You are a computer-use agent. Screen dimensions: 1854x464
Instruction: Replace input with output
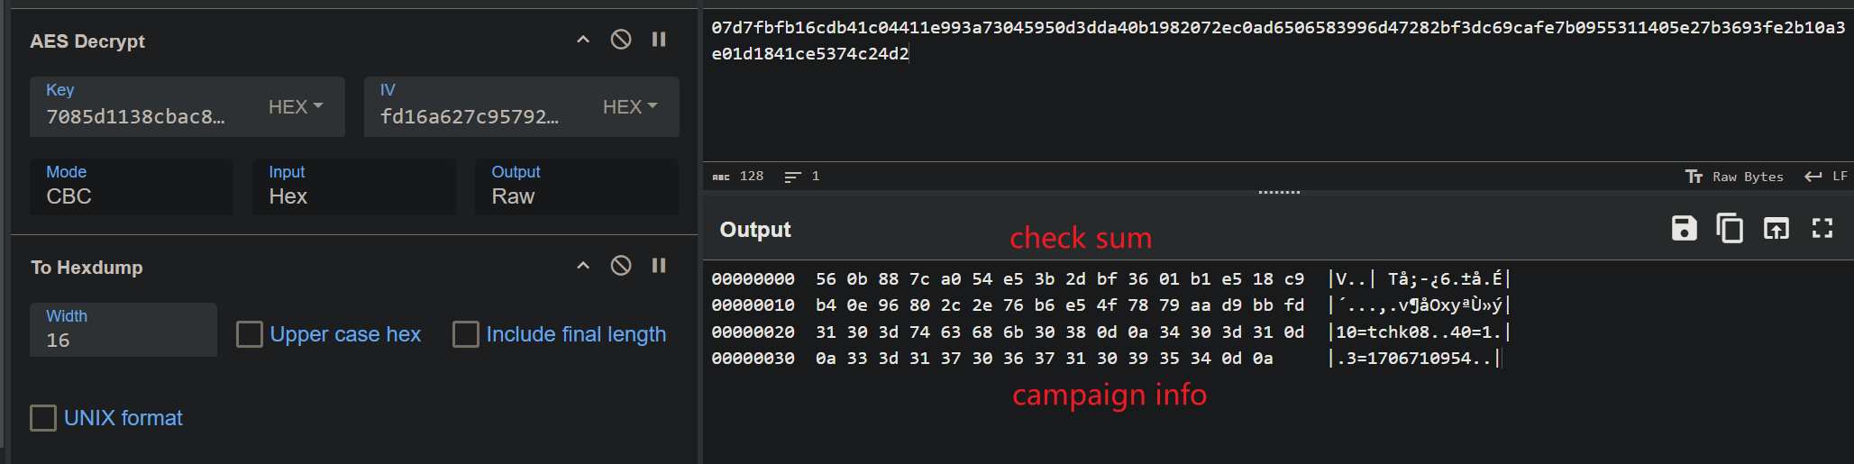point(1776,229)
